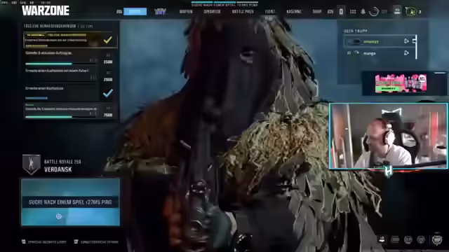Open the social panel icon in top bar
Screen dimensions: 449x252
(398, 11)
